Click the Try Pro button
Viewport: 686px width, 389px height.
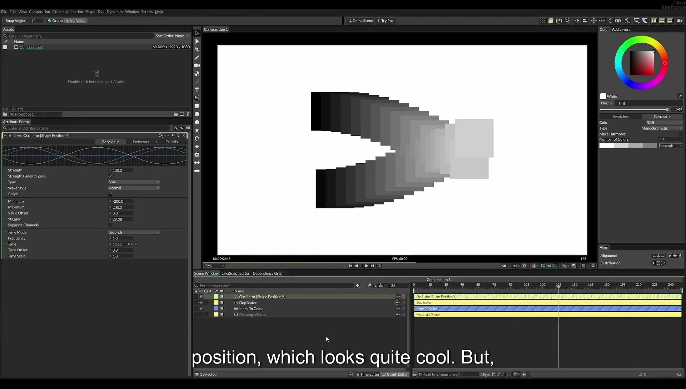[x=386, y=21]
